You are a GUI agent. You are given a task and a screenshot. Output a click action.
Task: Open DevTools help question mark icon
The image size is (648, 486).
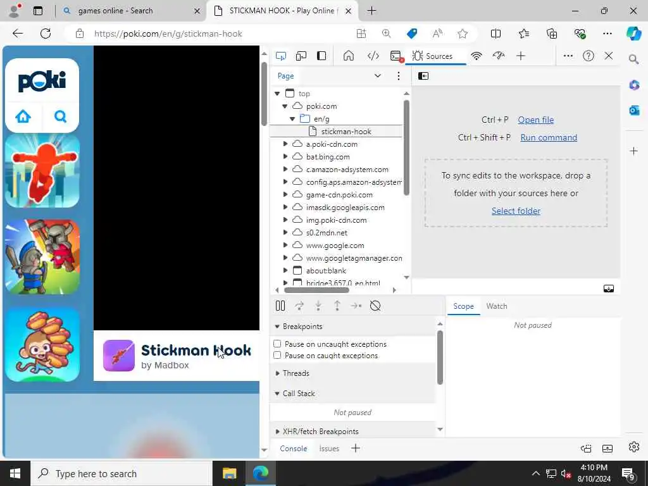pos(588,56)
